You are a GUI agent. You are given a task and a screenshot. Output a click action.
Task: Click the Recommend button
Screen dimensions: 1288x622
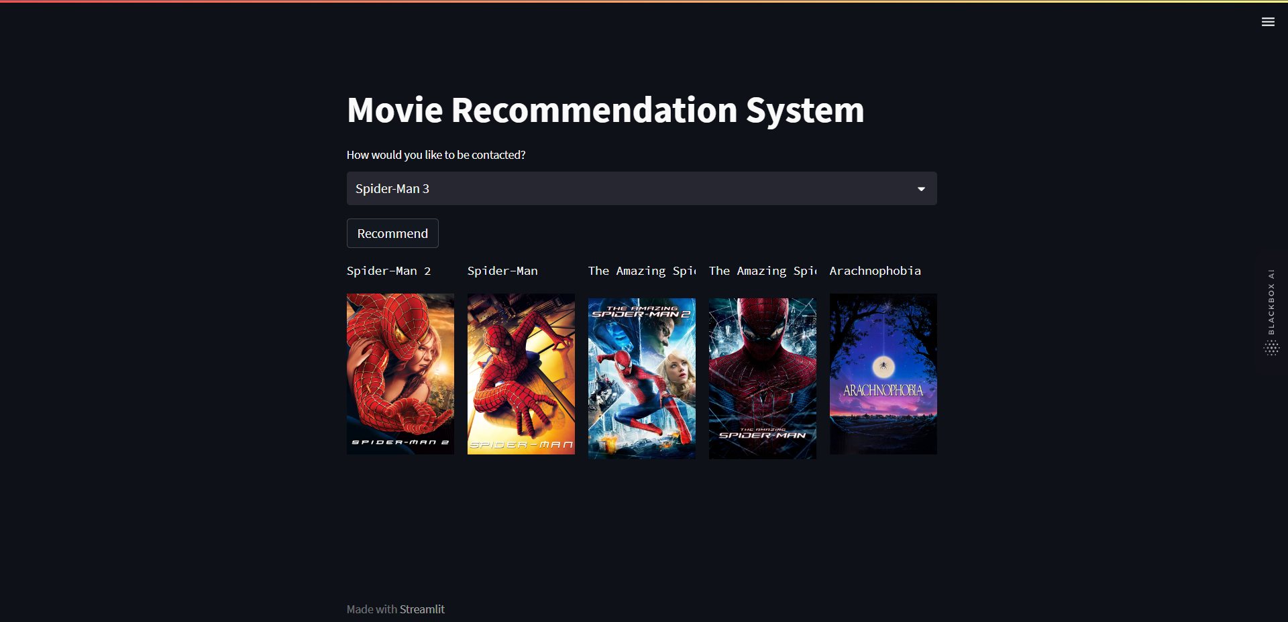(x=392, y=233)
